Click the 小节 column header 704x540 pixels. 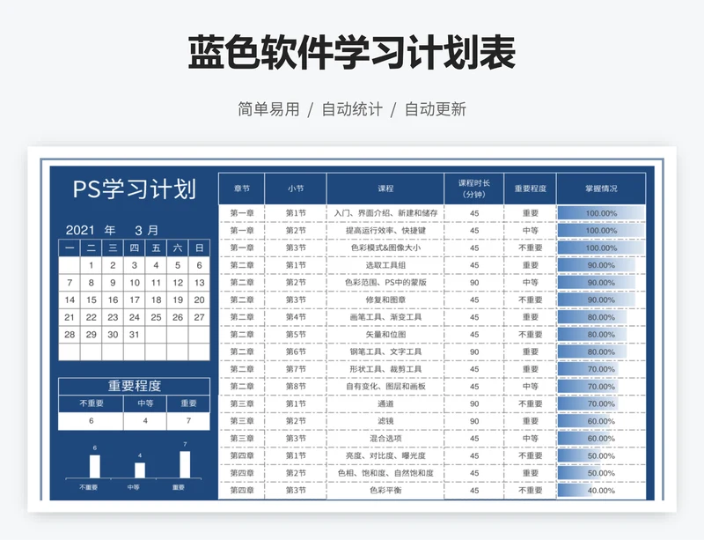coord(296,189)
